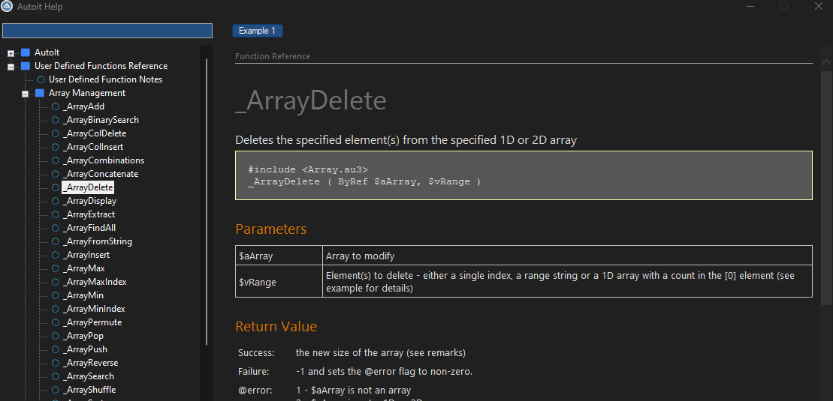The height and width of the screenshot is (401, 833).
Task: Click the circle icon beside _ArrayPop
Action: (x=56, y=336)
